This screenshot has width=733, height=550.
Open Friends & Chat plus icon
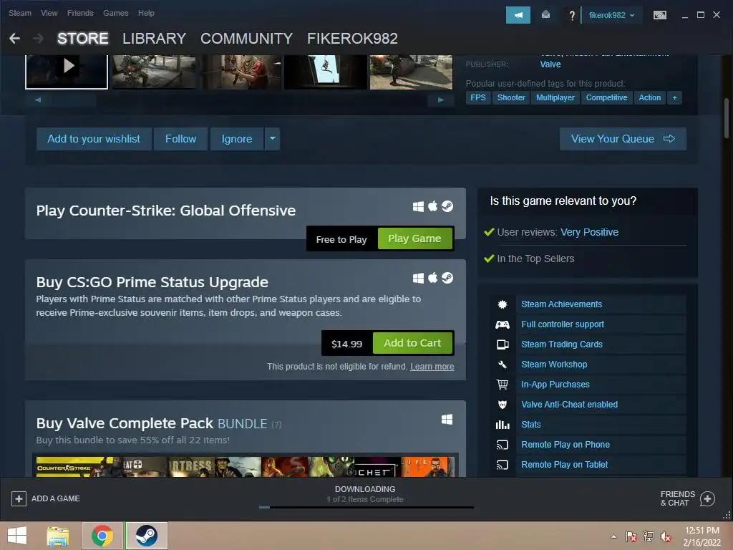tap(707, 498)
